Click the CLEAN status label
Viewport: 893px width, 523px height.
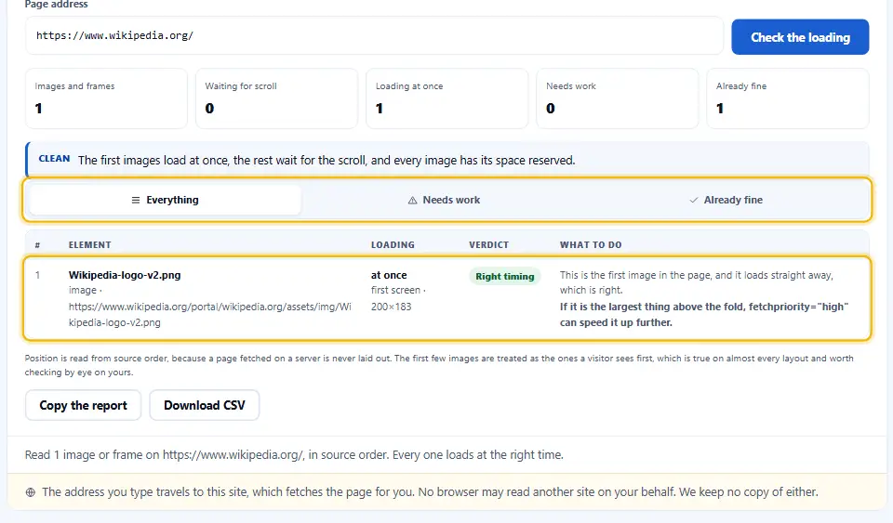tap(54, 159)
